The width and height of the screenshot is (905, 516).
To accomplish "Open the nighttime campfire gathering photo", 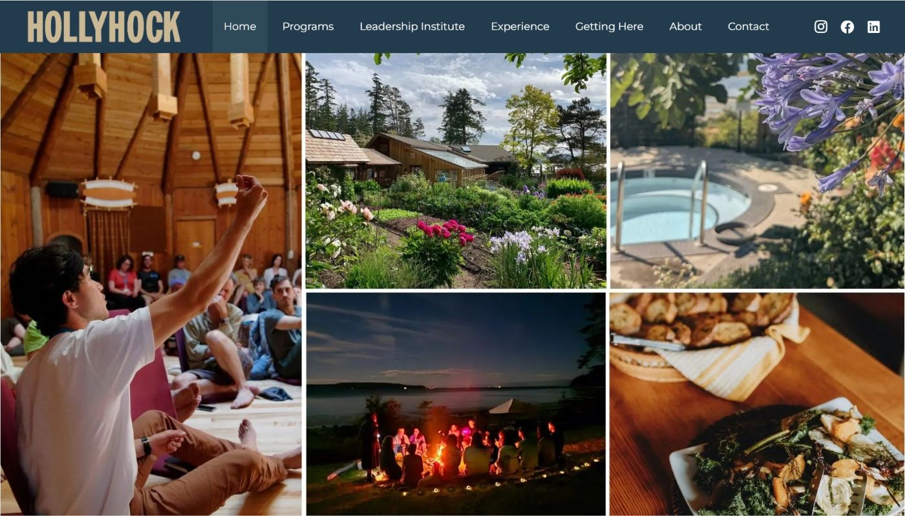I will coord(456,404).
